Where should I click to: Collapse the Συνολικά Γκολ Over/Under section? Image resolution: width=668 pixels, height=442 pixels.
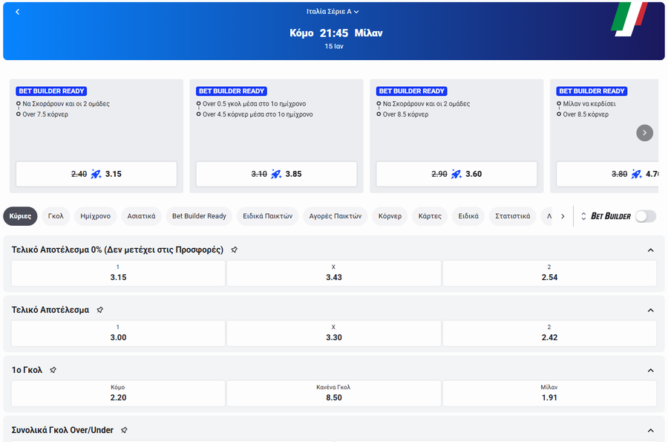click(x=651, y=430)
